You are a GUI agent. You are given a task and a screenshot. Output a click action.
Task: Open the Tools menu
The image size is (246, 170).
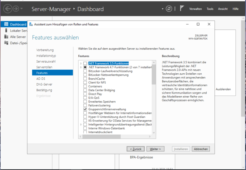tap(210, 9)
